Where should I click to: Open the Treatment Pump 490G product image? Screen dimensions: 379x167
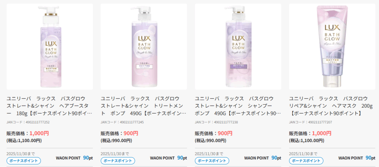pyautogui.click(x=144, y=46)
